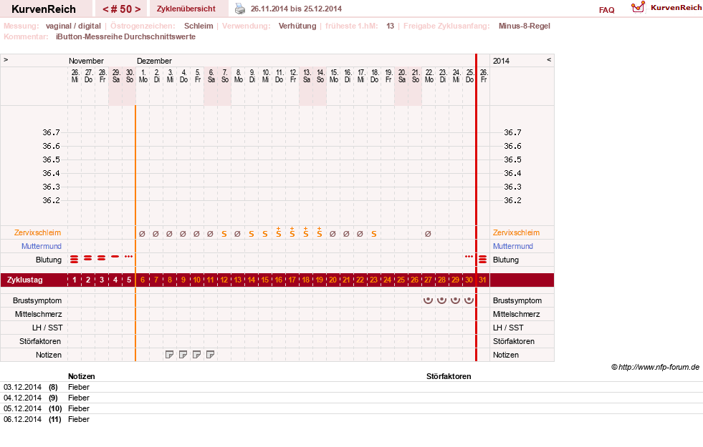Open the note icon on cycle day 9
The width and height of the screenshot is (703, 447).
point(183,354)
